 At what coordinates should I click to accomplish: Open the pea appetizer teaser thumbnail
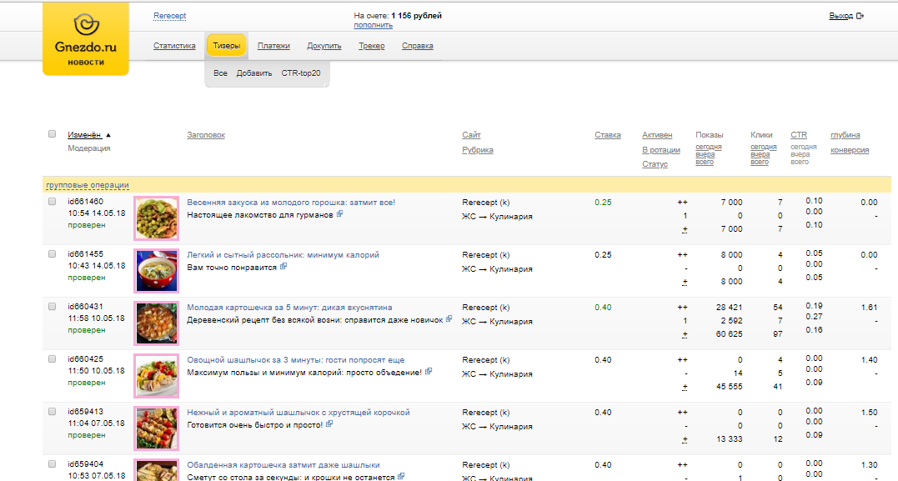(x=156, y=218)
